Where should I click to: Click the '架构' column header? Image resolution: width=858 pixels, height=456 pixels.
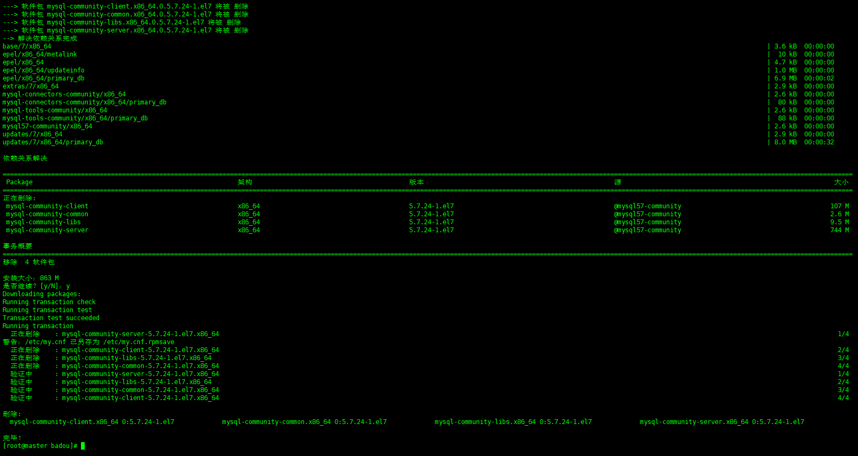coord(245,182)
